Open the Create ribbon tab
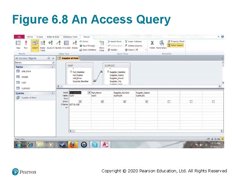239x179 pixels. (x=40, y=37)
